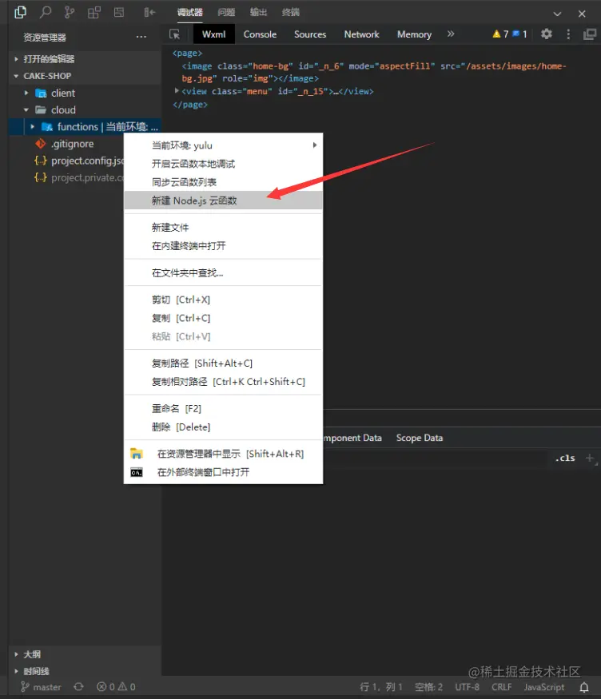Open the .gitignore file
Viewport: 601px width, 699px height.
(85, 144)
